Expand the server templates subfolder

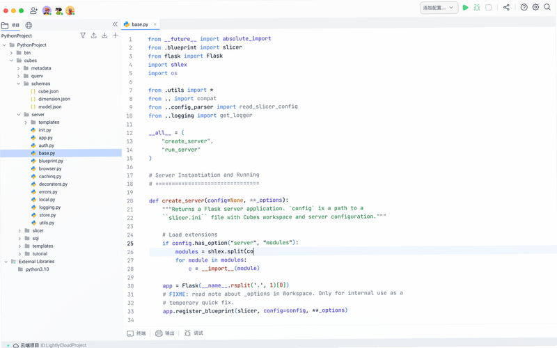coord(26,122)
